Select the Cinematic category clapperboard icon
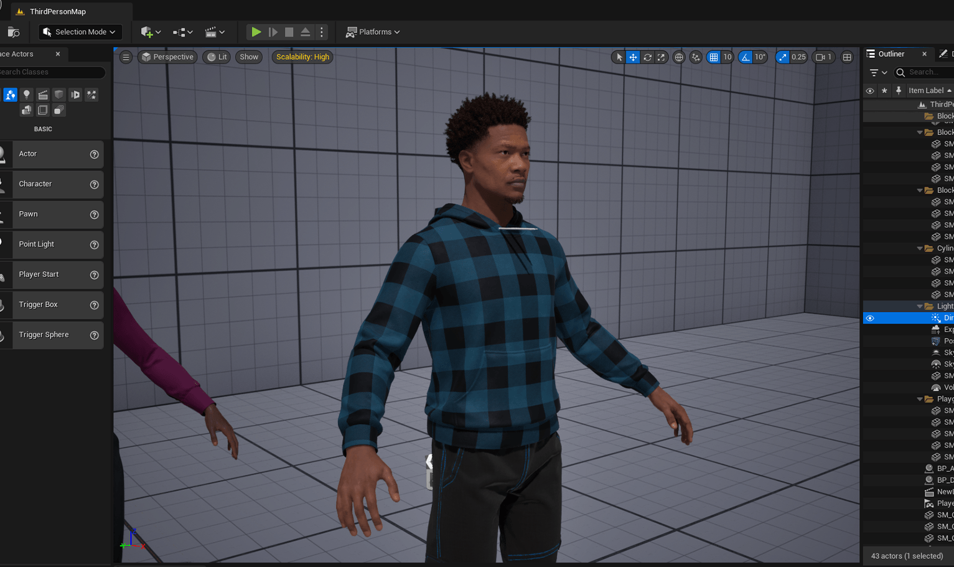This screenshot has width=954, height=567. pyautogui.click(x=43, y=95)
